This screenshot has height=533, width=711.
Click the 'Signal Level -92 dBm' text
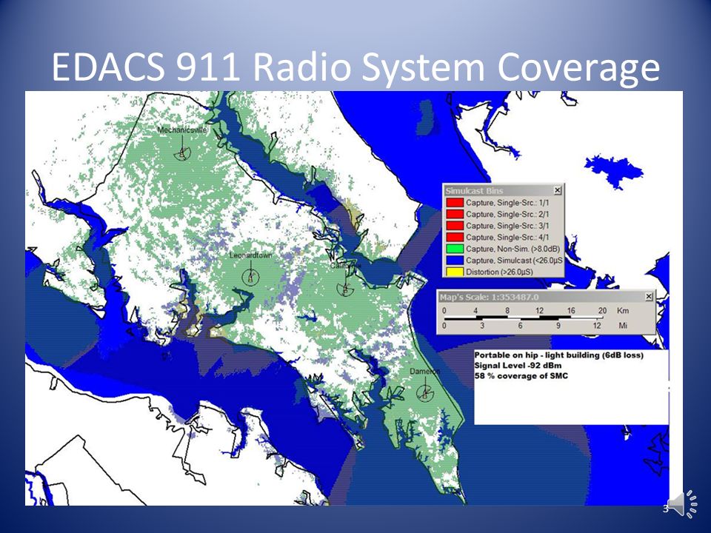518,365
